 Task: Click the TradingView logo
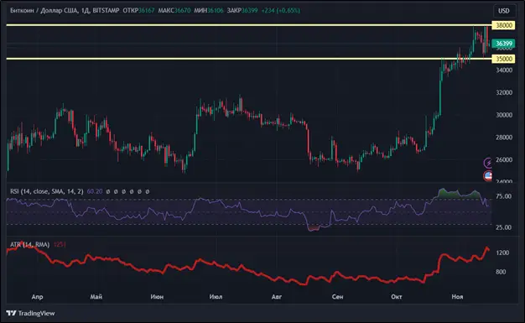click(30, 313)
